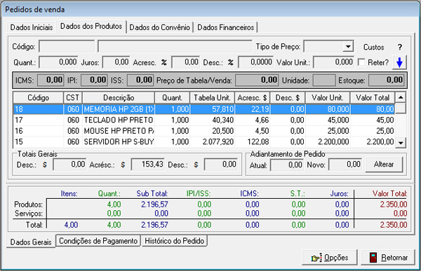Click the 122,08 Acresc. cell
This screenshot has height=271, width=421.
(x=252, y=141)
